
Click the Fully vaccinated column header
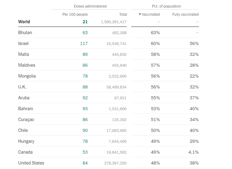185,14
